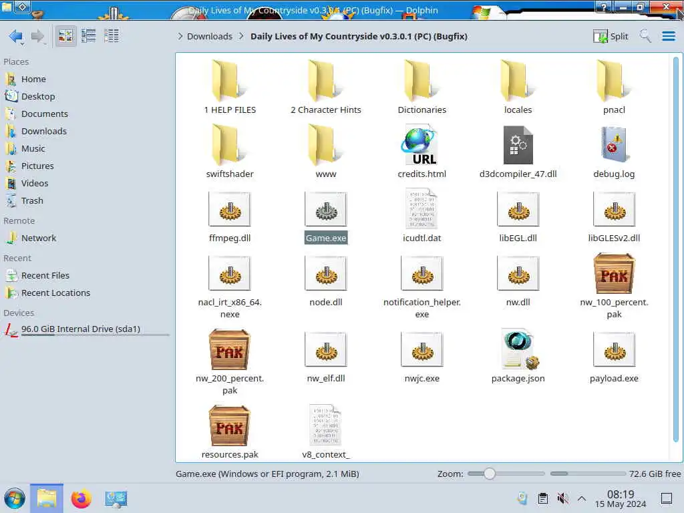The height and width of the screenshot is (513, 684).
Task: Click Downloads in the breadcrumb path
Action: click(x=209, y=36)
